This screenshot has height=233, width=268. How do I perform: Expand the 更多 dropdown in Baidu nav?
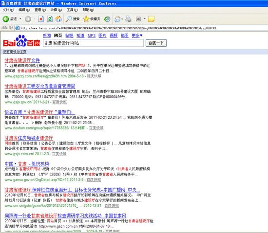point(137,36)
